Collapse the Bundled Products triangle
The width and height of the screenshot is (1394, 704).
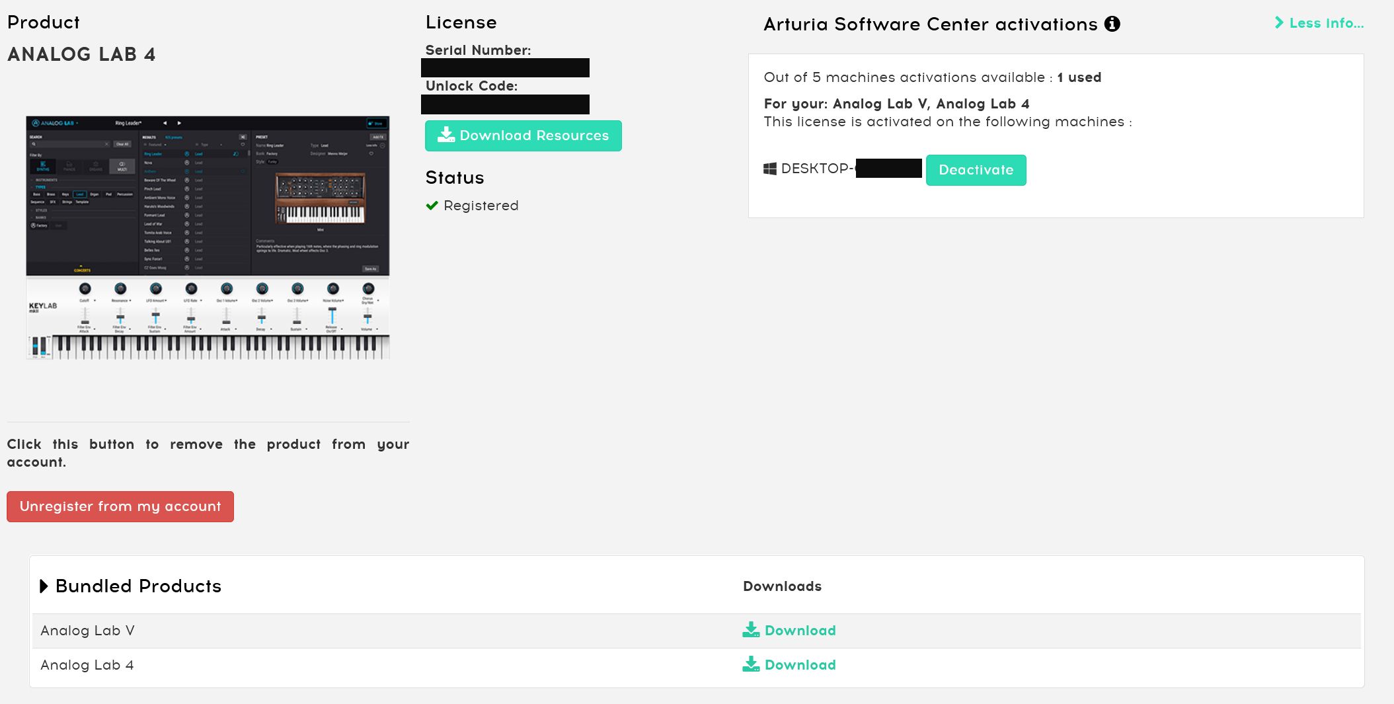pos(44,586)
